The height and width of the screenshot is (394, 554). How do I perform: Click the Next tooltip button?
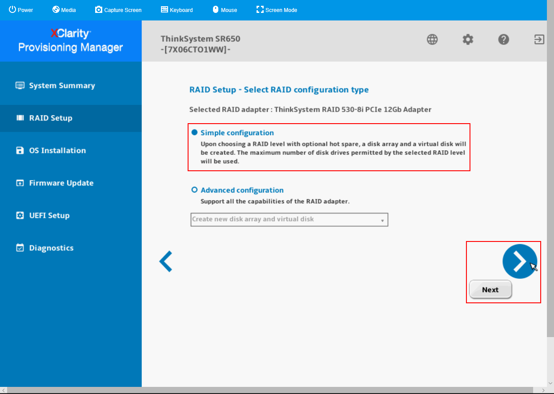point(490,289)
